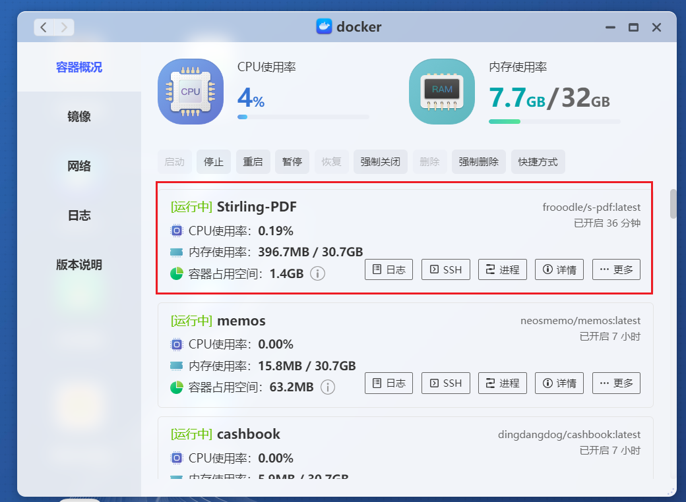The width and height of the screenshot is (686, 502).
Task: Click the CPU usage progress bar
Action: [x=303, y=117]
